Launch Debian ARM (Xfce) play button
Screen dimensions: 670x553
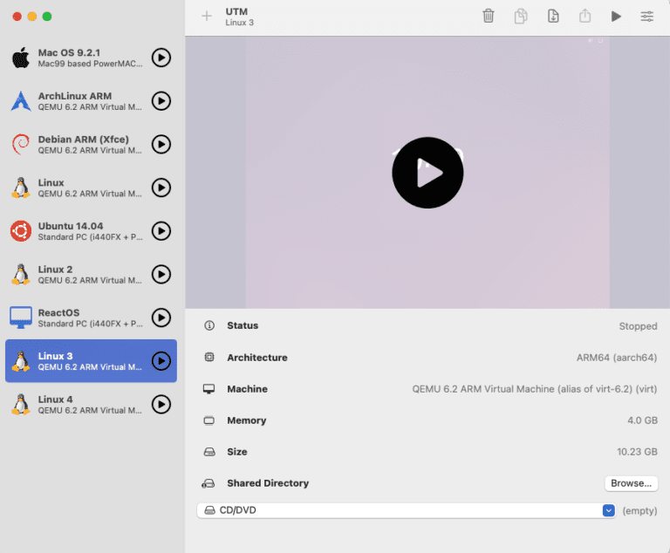pos(161,144)
